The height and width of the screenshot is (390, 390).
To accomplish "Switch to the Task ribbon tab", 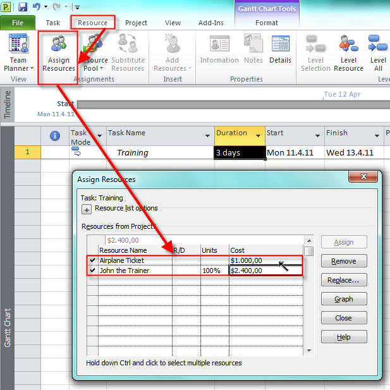I will coord(53,23).
